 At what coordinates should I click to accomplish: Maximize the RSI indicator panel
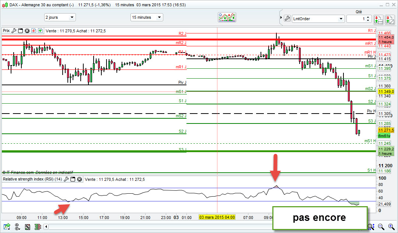[x=73, y=179]
